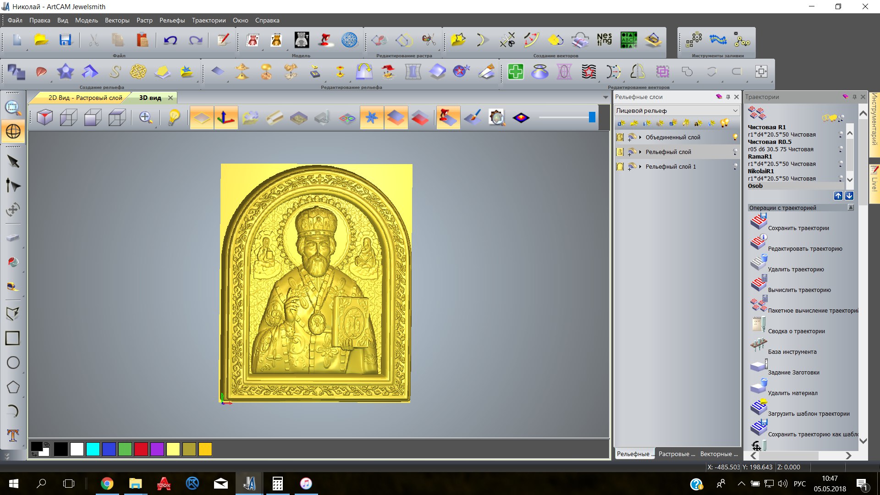This screenshot has height=495, width=880.
Task: Click the Save file icon
Action: [65, 40]
